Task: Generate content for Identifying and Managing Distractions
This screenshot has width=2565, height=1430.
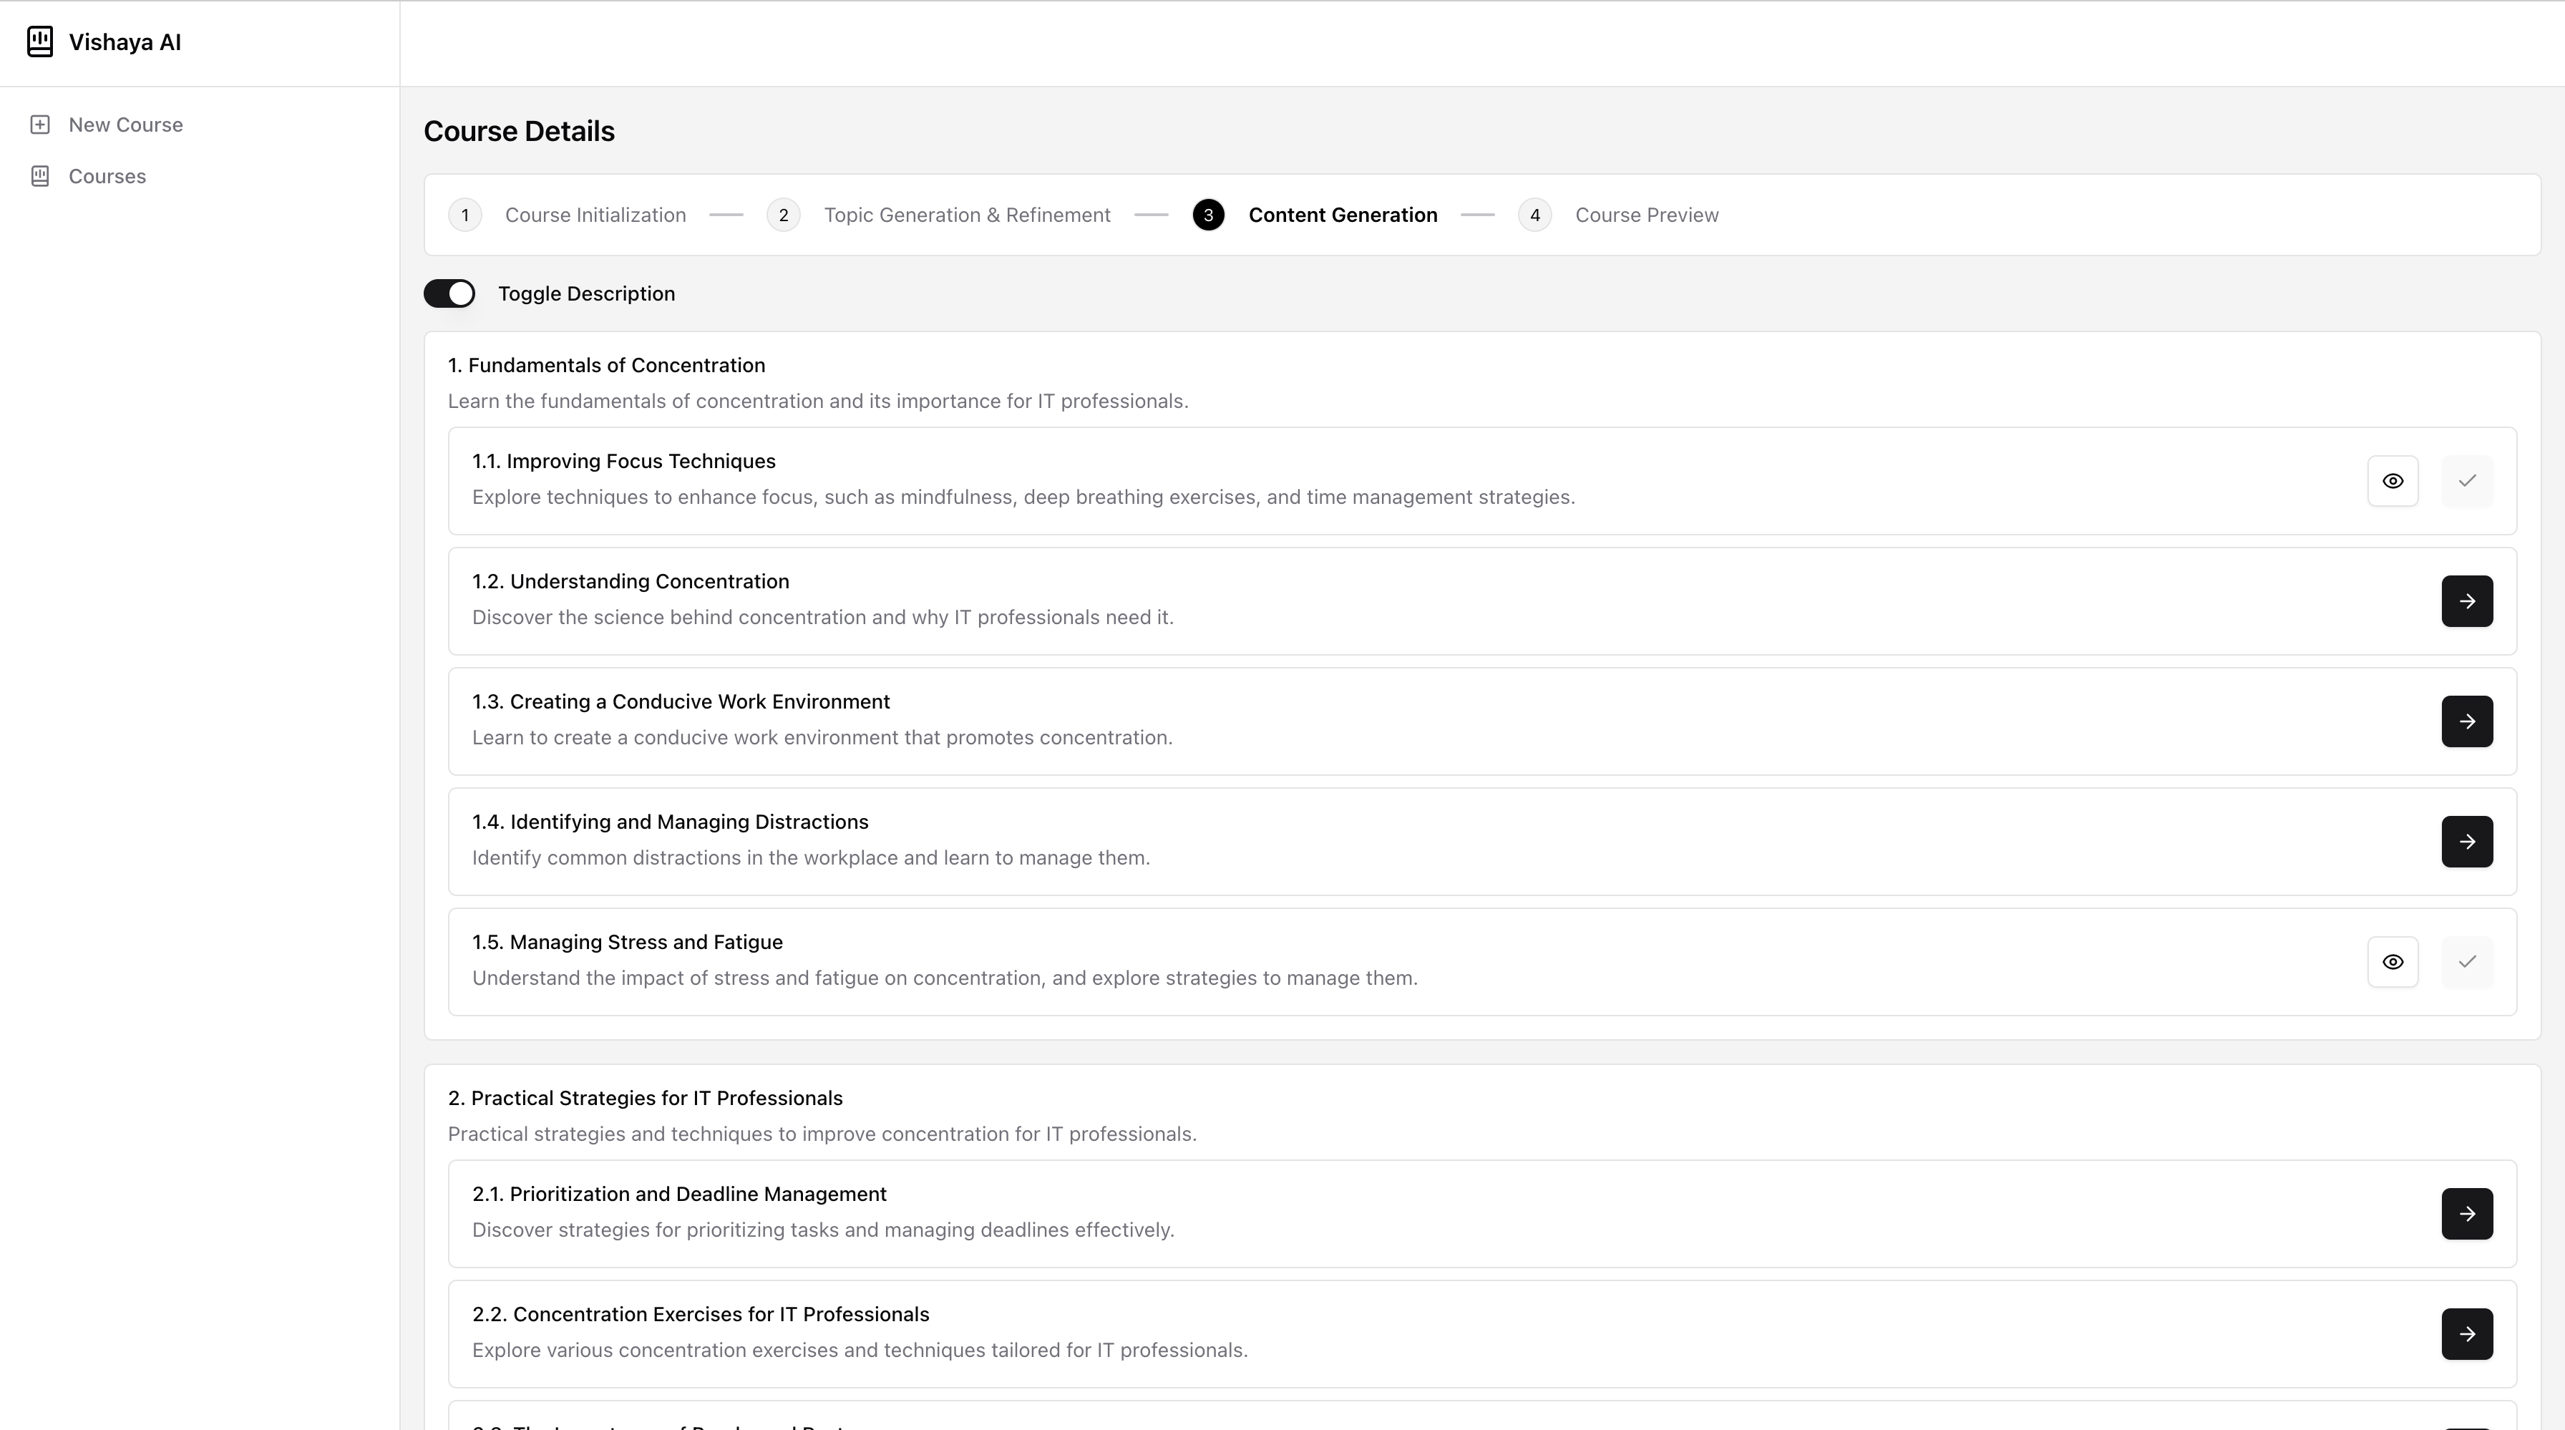Action: coord(2466,842)
